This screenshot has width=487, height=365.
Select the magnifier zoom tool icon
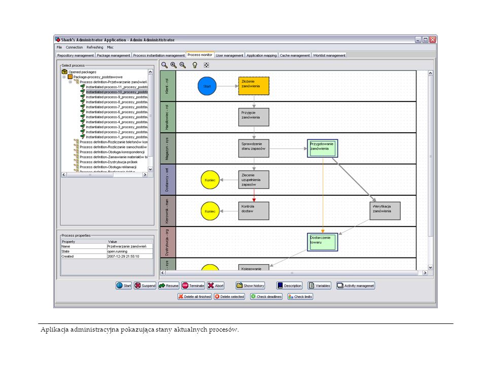click(x=164, y=65)
